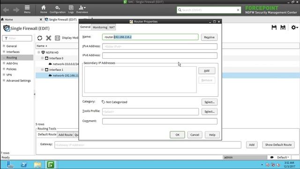Clear the search field with X
The width and height of the screenshot is (300, 169).
[238, 10]
